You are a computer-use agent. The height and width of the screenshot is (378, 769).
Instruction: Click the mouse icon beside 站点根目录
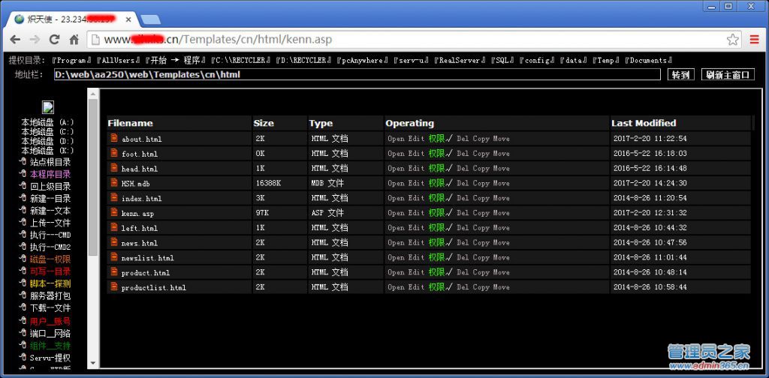[23, 161]
